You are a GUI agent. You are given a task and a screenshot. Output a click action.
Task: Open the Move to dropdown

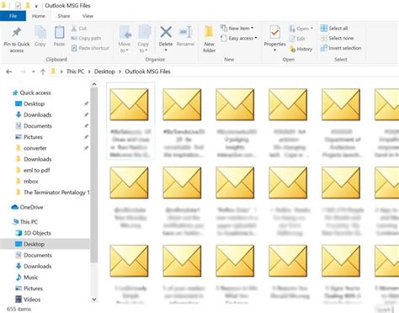pos(124,39)
